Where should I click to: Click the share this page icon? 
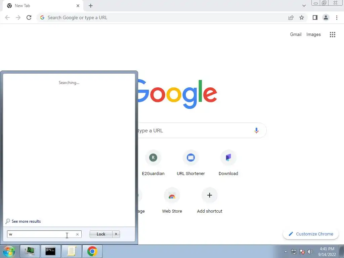click(291, 17)
